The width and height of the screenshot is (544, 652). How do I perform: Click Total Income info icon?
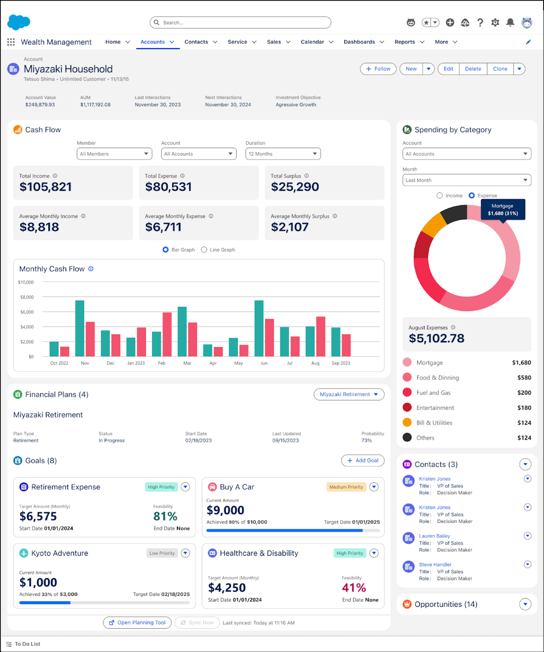55,176
